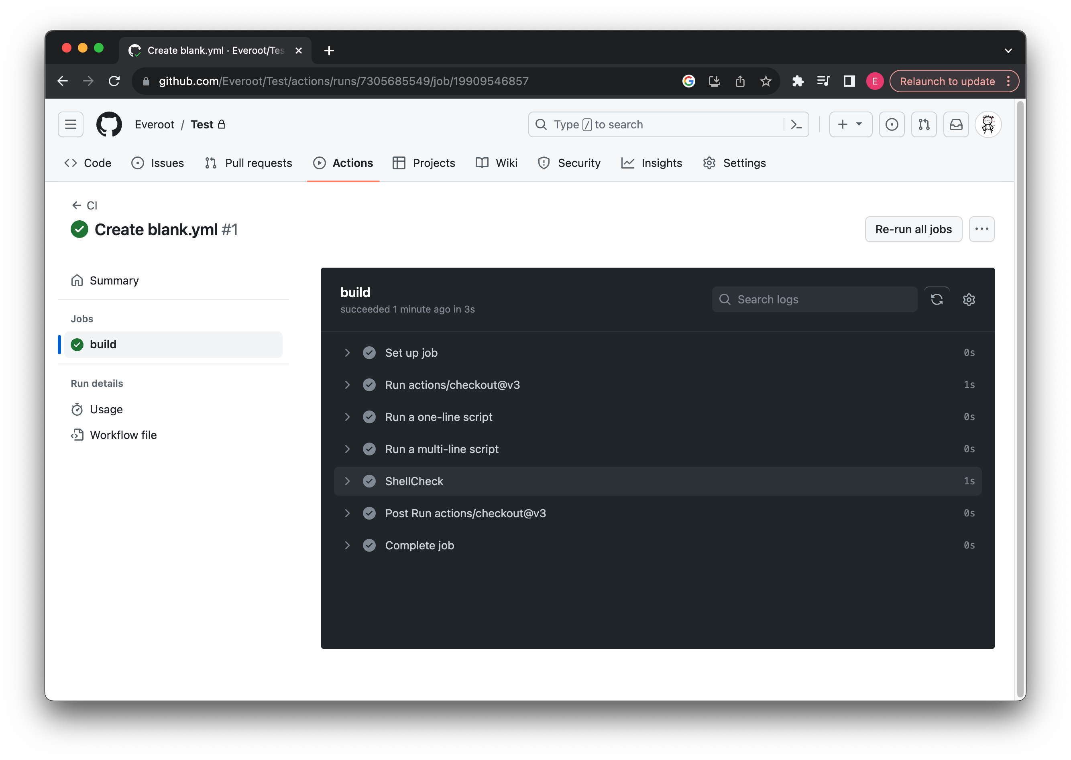Image resolution: width=1071 pixels, height=760 pixels.
Task: Click the log settings gear icon
Action: 969,299
